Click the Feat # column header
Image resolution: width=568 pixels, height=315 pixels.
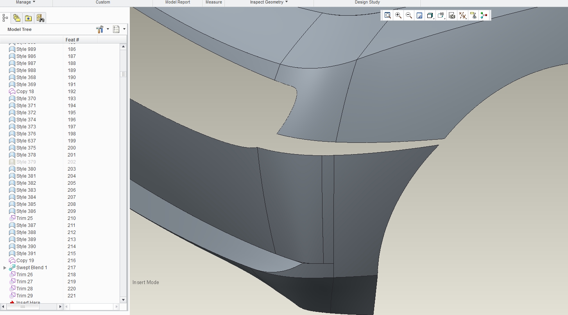pos(72,40)
